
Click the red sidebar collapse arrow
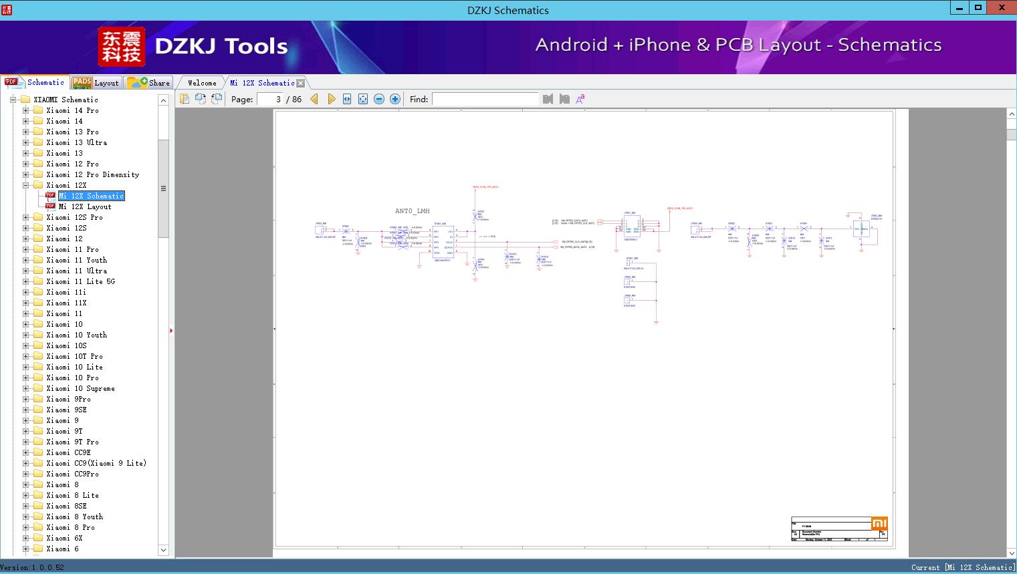coord(171,330)
